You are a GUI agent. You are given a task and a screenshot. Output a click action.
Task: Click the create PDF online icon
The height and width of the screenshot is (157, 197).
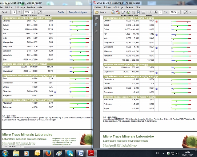(x=118, y=12)
